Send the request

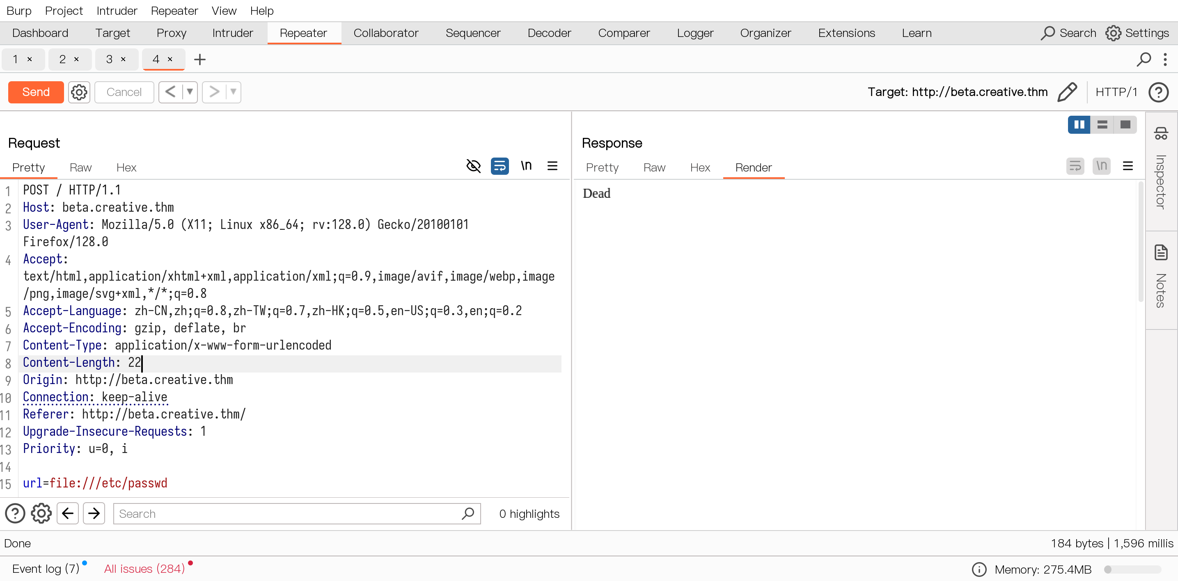(x=36, y=92)
